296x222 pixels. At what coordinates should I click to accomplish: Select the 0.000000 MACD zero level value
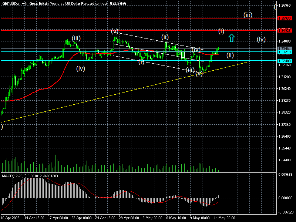(x=285, y=198)
